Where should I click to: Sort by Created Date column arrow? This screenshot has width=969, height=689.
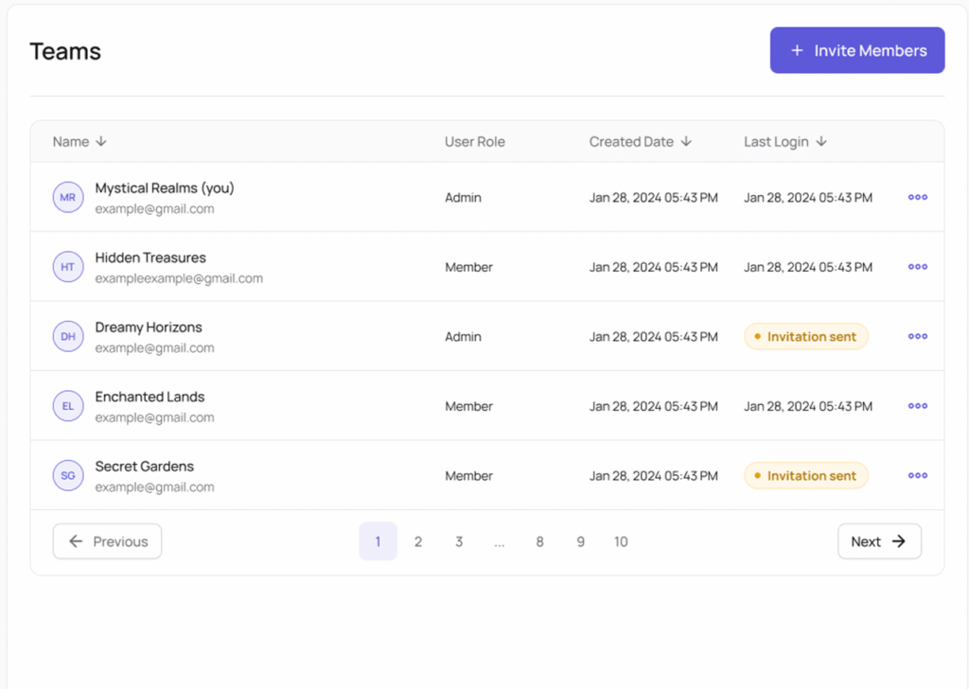686,142
